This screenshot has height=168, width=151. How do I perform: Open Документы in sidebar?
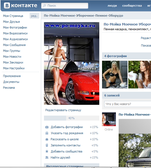pyautogui.click(x=11, y=82)
